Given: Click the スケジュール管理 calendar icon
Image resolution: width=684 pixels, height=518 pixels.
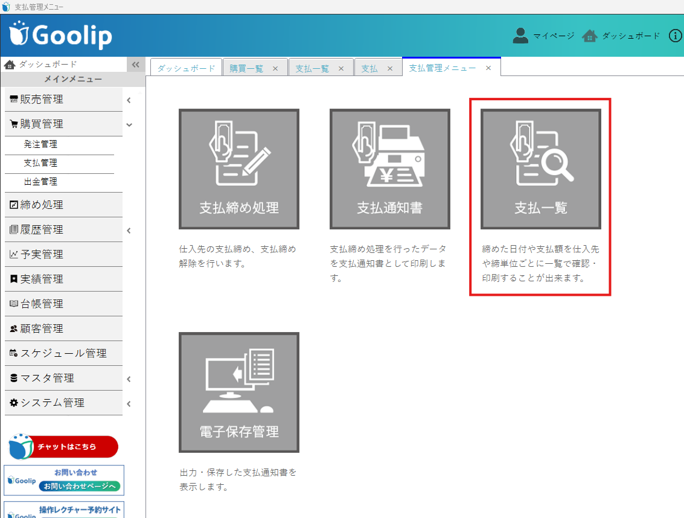Looking at the screenshot, I should [14, 353].
